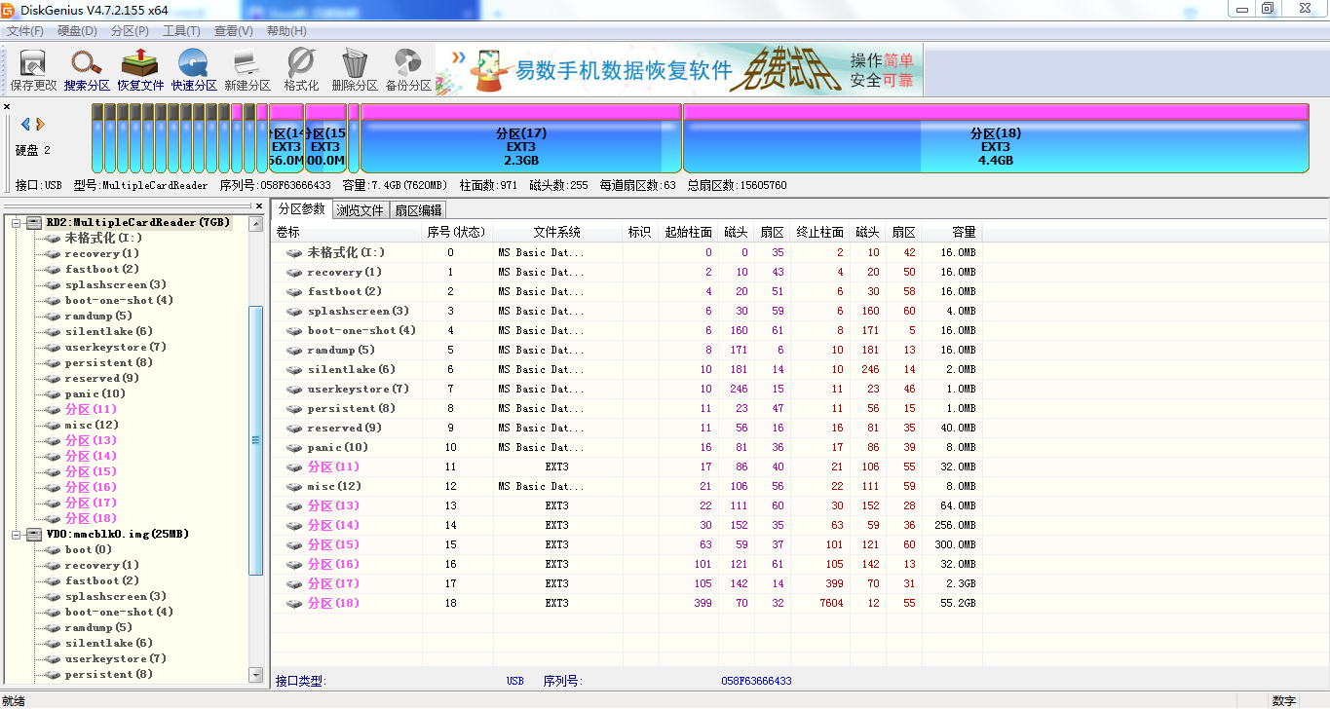Screen dimensions: 1330x709
Task: Switch to the 扇区编辑 tab
Action: (x=418, y=209)
